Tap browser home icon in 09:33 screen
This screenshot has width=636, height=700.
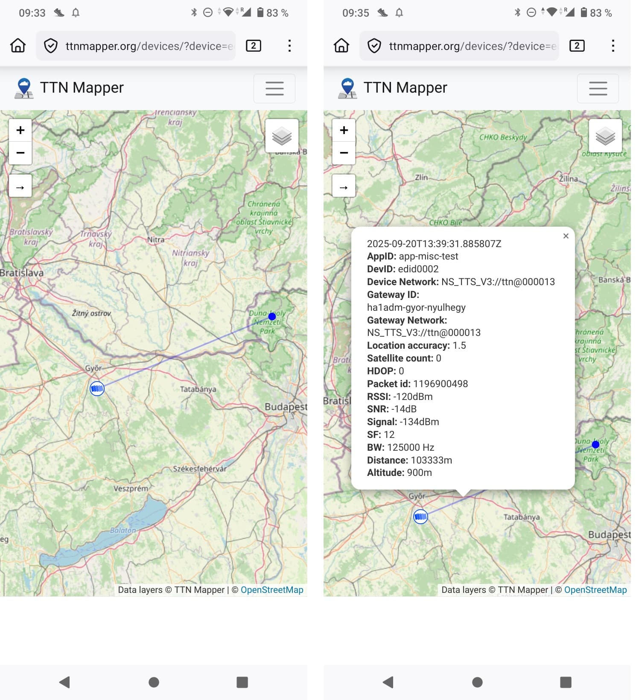(18, 46)
